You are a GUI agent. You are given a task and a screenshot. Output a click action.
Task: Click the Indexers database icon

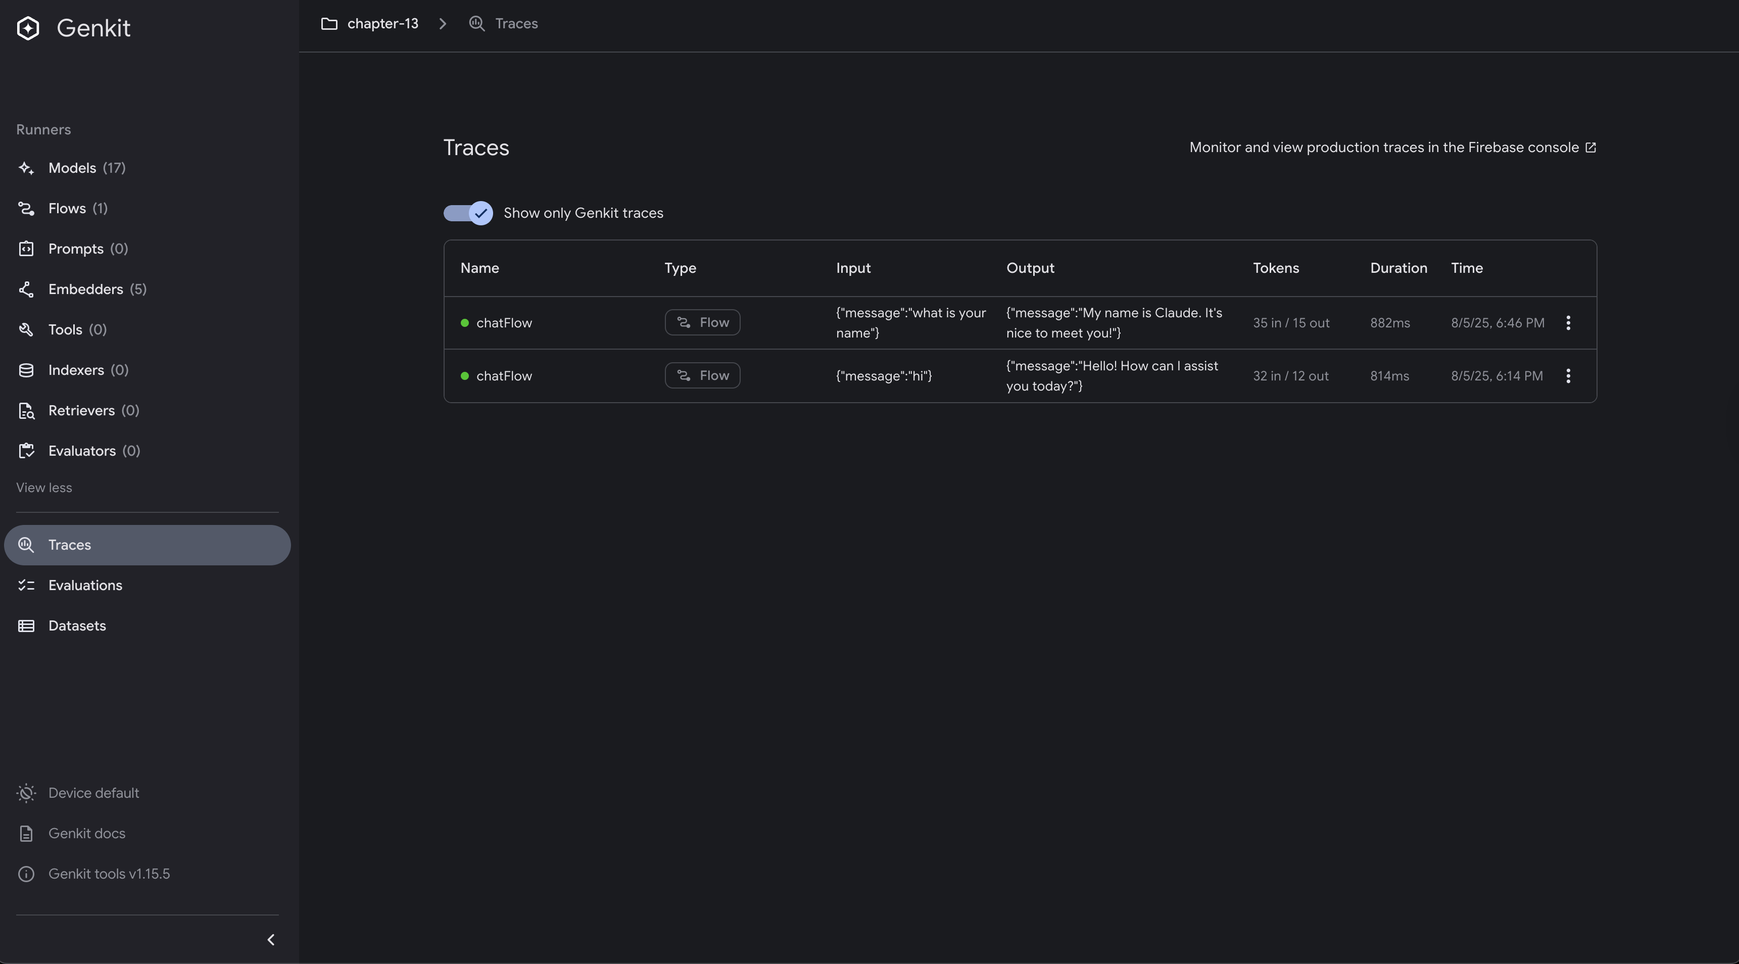[x=26, y=371]
